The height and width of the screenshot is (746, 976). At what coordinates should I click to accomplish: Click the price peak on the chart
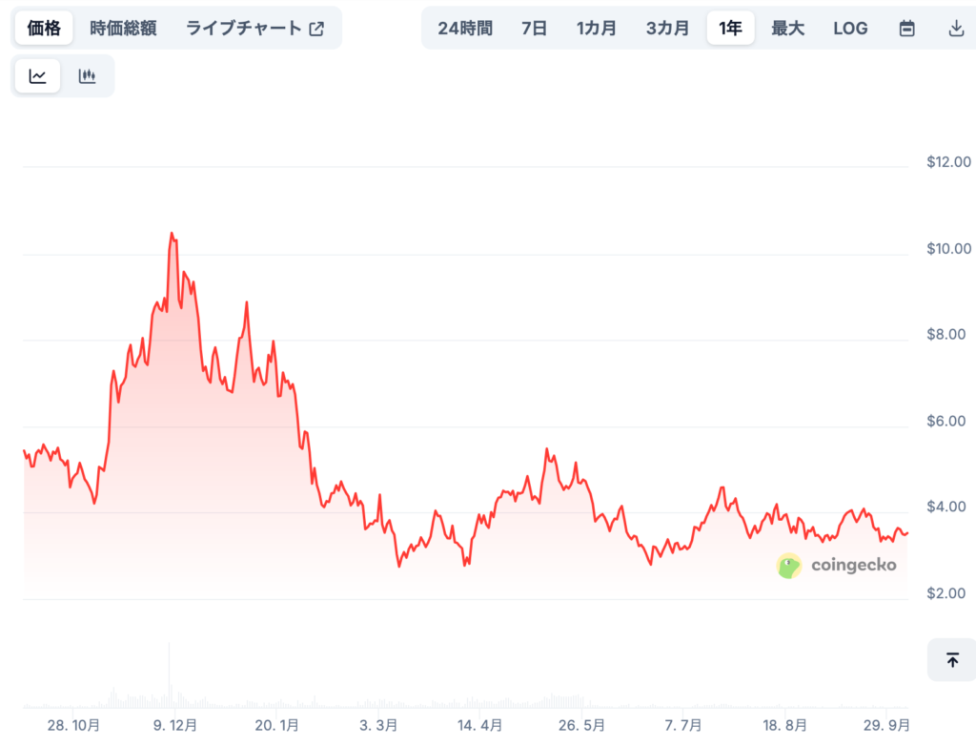[x=172, y=233]
